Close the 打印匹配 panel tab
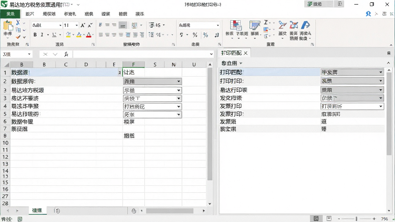395x222 pixels. click(x=246, y=53)
